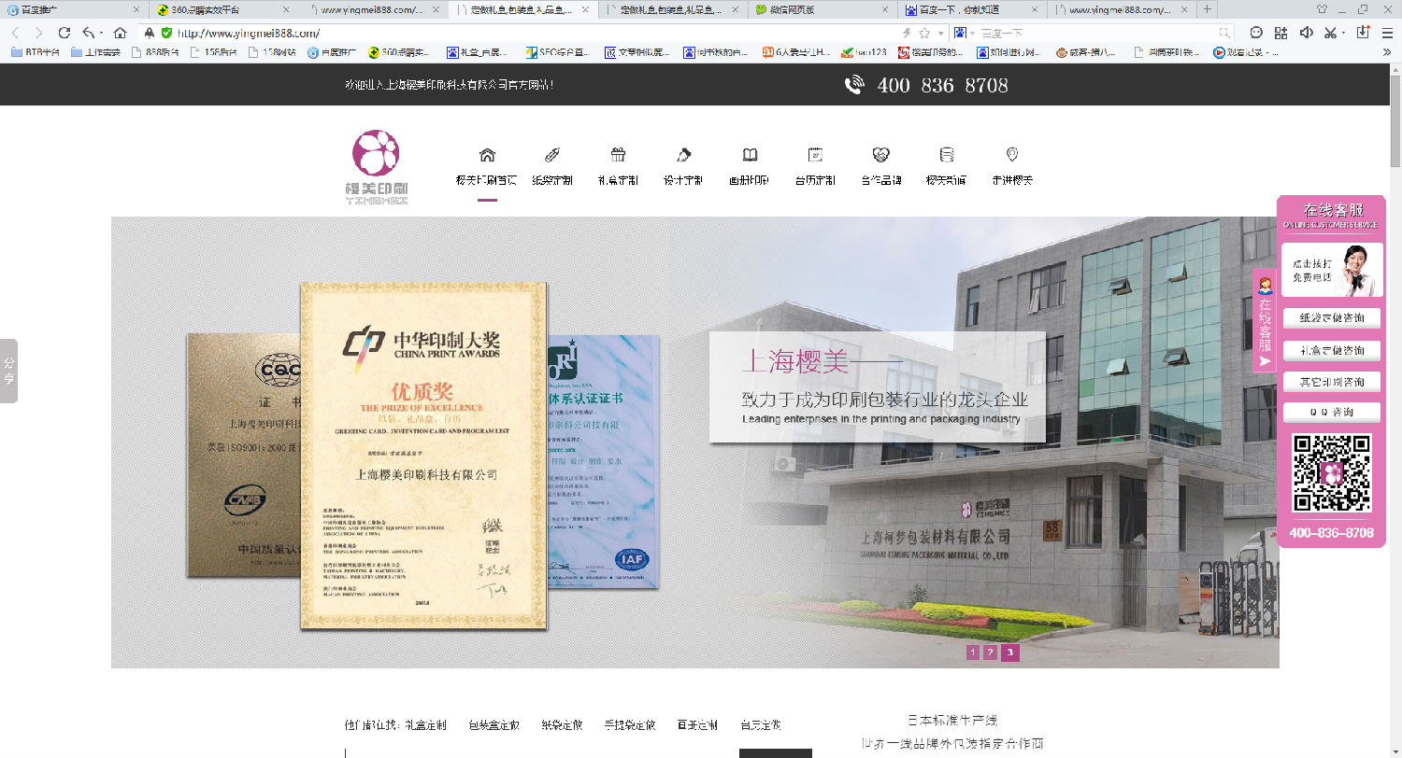Open the 走进樱美 location pin nav item

click(1012, 166)
